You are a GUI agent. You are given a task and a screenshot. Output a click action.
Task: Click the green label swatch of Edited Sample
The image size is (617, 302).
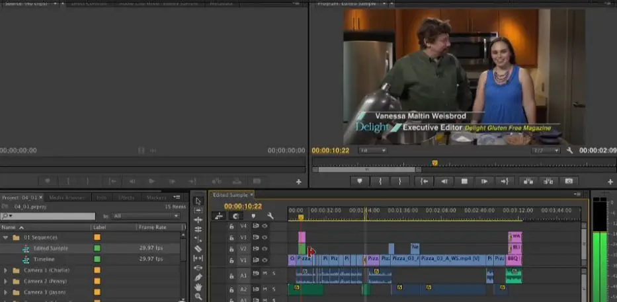click(97, 248)
